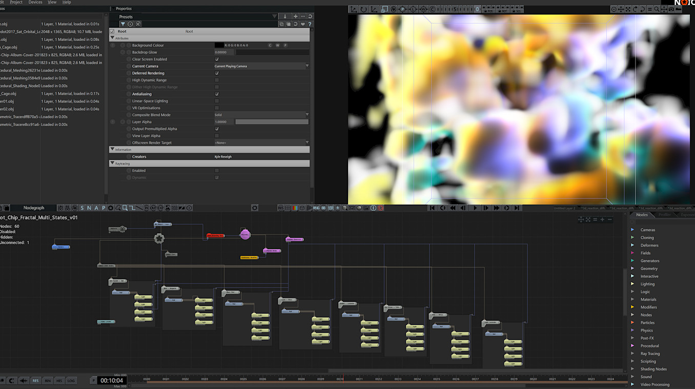Click the nodegraph settings gear icon
The height and width of the screenshot is (389, 695).
(x=255, y=208)
